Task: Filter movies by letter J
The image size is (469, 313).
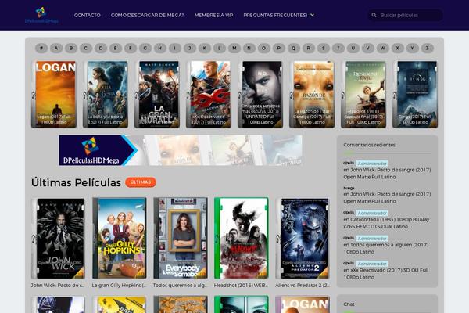Action: coord(190,48)
